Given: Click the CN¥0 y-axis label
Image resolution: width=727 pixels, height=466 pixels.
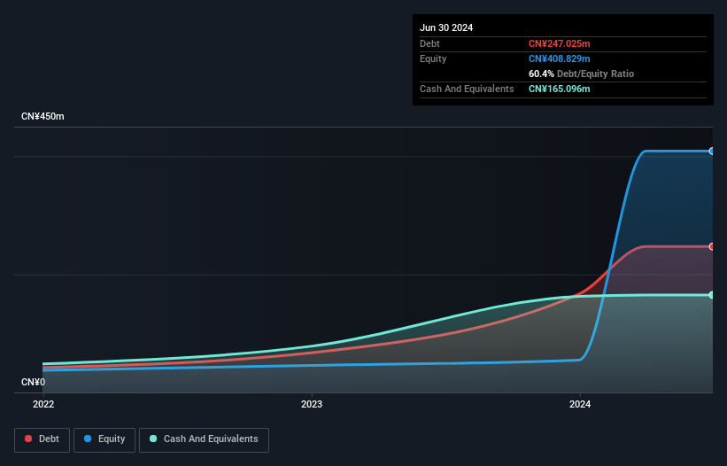Looking at the screenshot, I should [x=34, y=382].
